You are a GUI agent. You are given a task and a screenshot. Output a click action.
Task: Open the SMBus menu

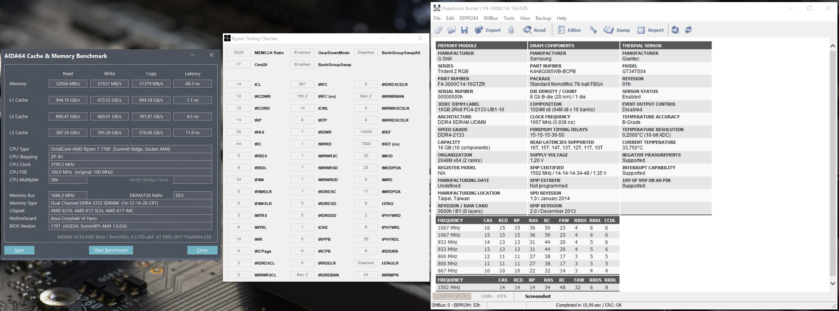tap(490, 18)
